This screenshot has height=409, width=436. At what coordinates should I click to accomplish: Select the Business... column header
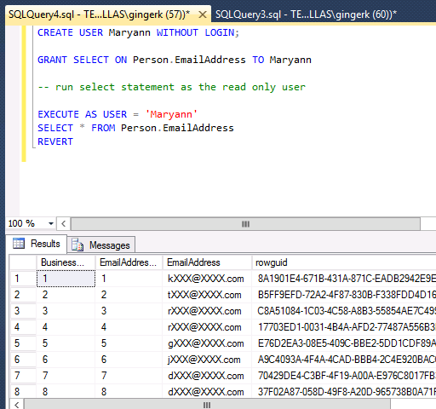(x=66, y=262)
